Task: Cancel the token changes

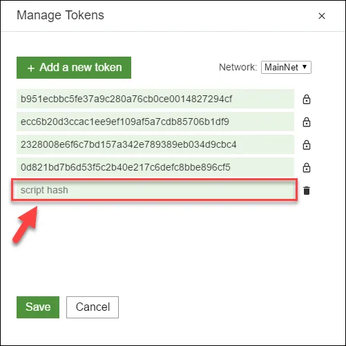Action: pyautogui.click(x=93, y=307)
